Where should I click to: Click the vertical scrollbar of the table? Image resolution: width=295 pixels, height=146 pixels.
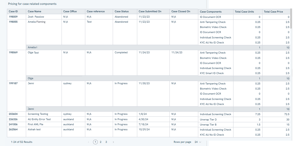tap(291, 18)
